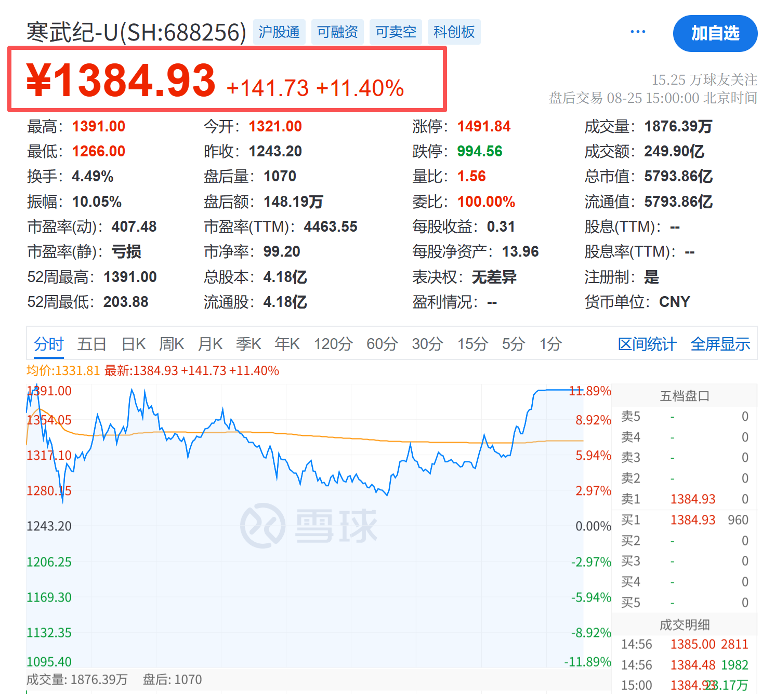Open the three-dot more options menu
The image size is (762, 694).
point(638,32)
